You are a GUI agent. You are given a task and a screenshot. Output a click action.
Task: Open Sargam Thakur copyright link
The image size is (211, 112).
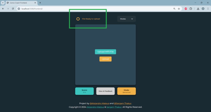[x=114, y=107]
